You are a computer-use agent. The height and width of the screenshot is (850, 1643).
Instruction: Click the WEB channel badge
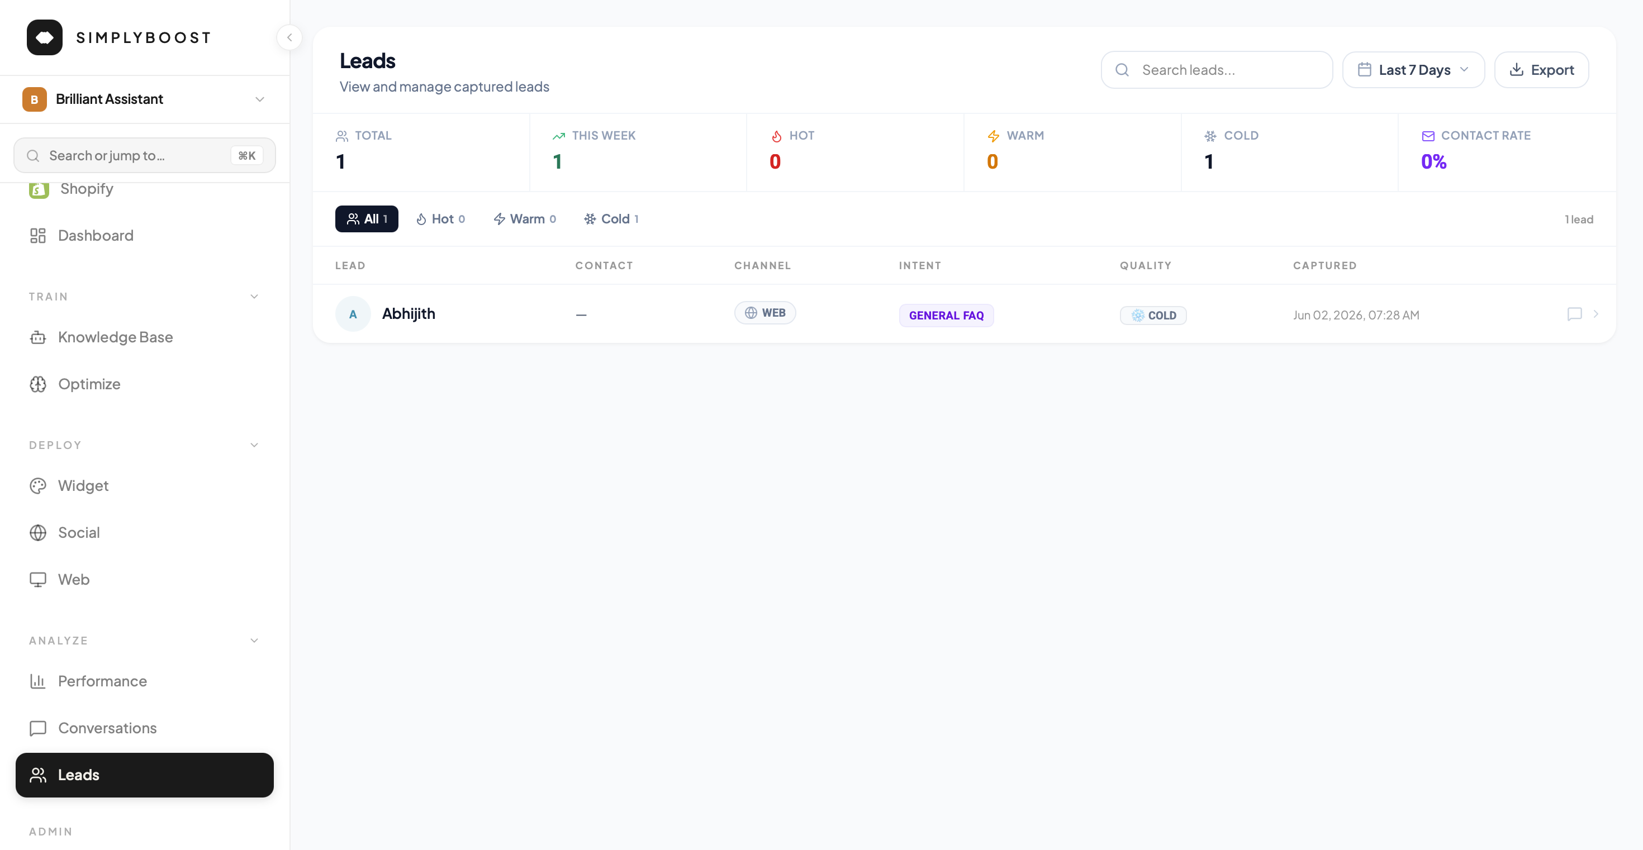coord(764,313)
